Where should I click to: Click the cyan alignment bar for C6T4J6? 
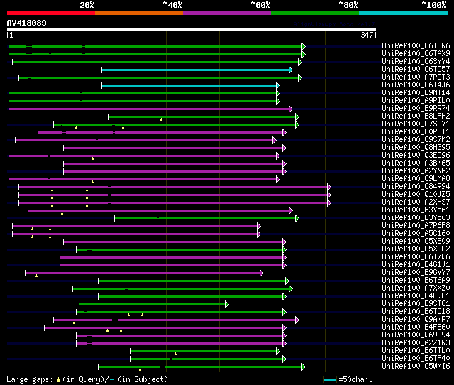pyautogui.click(x=189, y=85)
